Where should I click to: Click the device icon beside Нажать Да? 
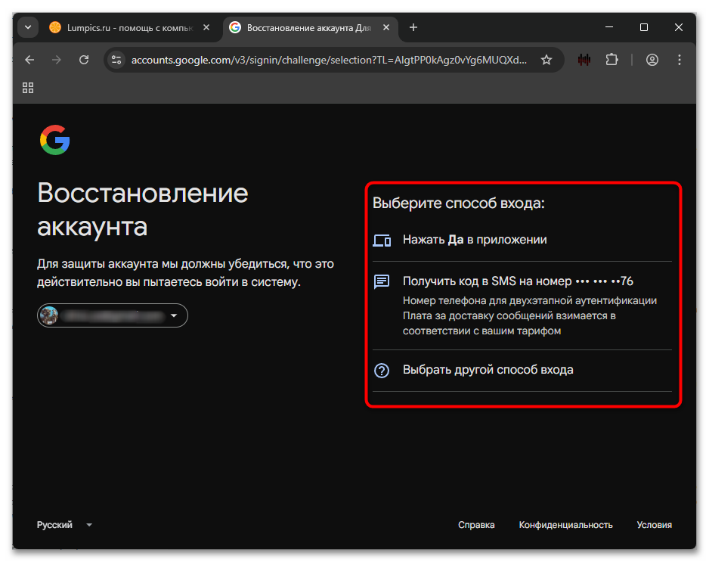tap(382, 241)
